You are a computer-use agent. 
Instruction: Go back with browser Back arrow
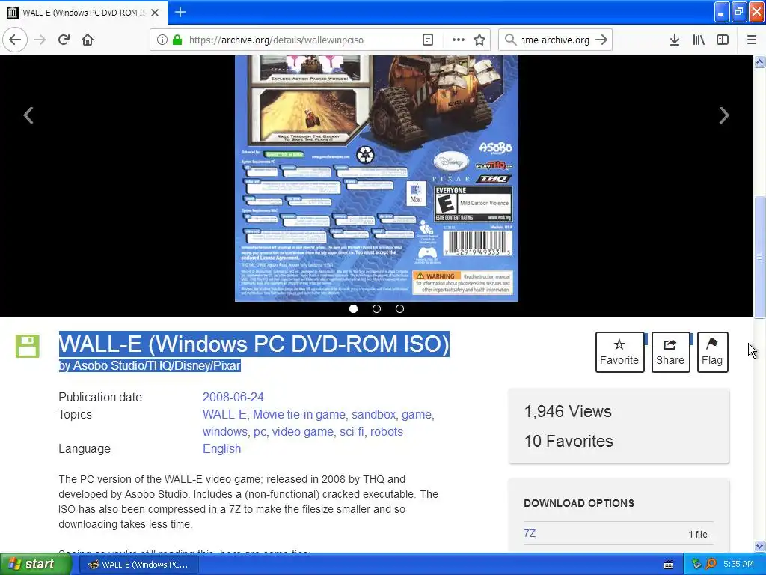click(x=15, y=40)
